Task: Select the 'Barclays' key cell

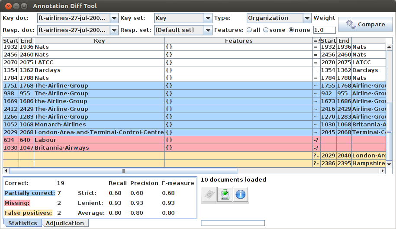Action: click(99, 70)
